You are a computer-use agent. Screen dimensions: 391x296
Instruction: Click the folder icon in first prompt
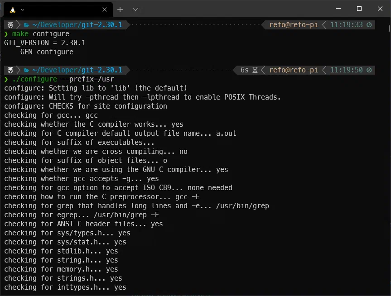[x=26, y=25]
